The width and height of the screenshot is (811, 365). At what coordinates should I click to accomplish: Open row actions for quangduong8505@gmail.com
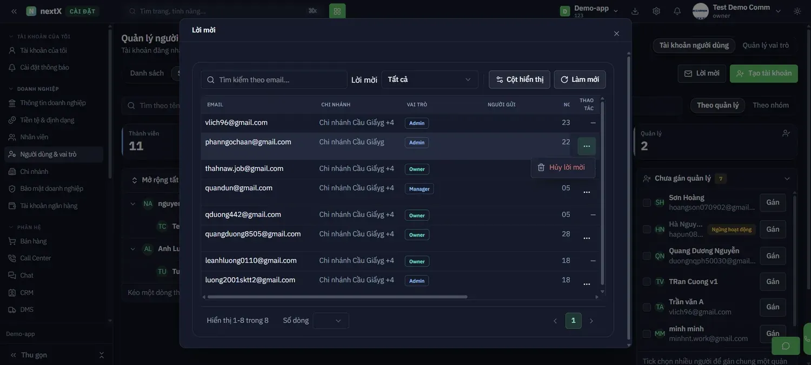click(x=587, y=238)
